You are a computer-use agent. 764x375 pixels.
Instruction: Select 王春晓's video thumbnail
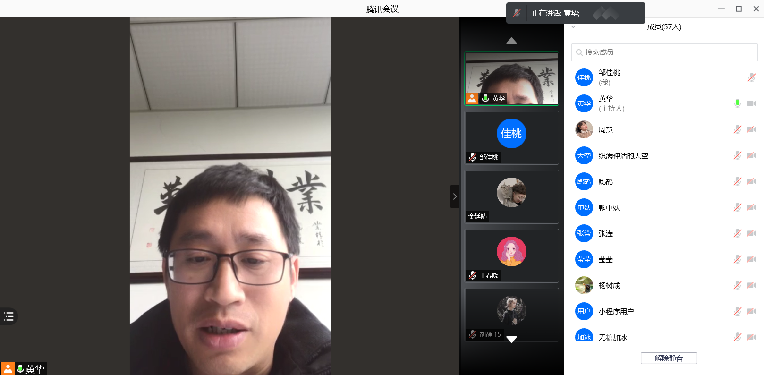(x=512, y=256)
